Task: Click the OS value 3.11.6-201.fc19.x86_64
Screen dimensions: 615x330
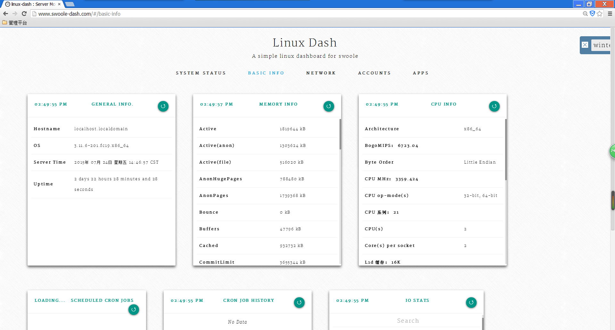Action: click(x=102, y=146)
